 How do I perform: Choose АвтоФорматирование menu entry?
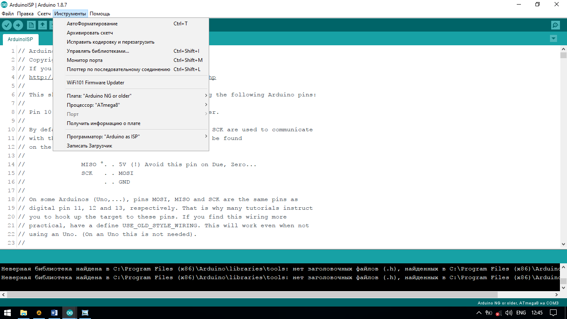pyautogui.click(x=131, y=24)
